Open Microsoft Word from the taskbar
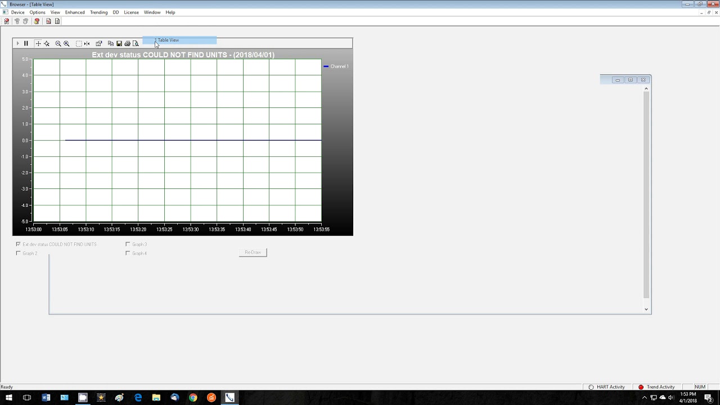720x405 pixels. tap(46, 398)
